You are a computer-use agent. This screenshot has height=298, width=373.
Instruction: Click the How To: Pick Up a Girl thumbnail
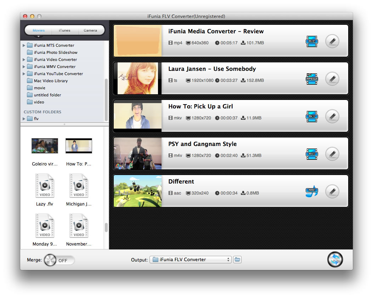point(138,116)
